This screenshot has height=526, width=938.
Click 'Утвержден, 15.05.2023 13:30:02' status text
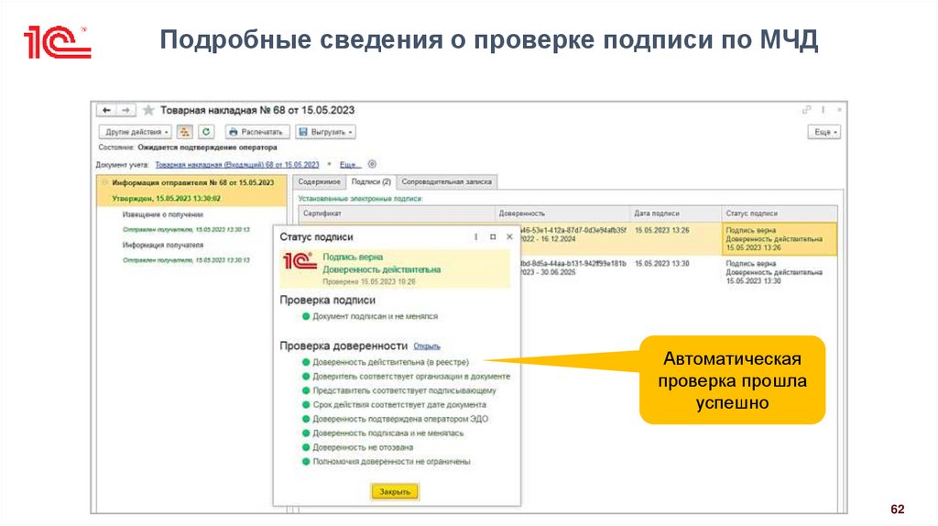[167, 199]
